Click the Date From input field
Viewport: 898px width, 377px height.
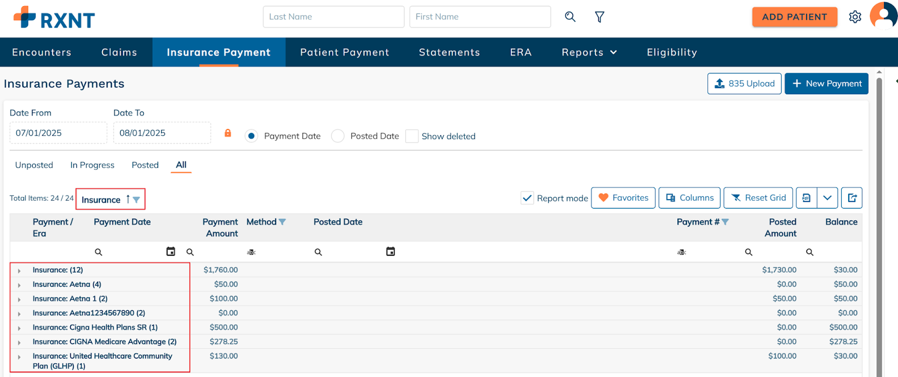58,133
